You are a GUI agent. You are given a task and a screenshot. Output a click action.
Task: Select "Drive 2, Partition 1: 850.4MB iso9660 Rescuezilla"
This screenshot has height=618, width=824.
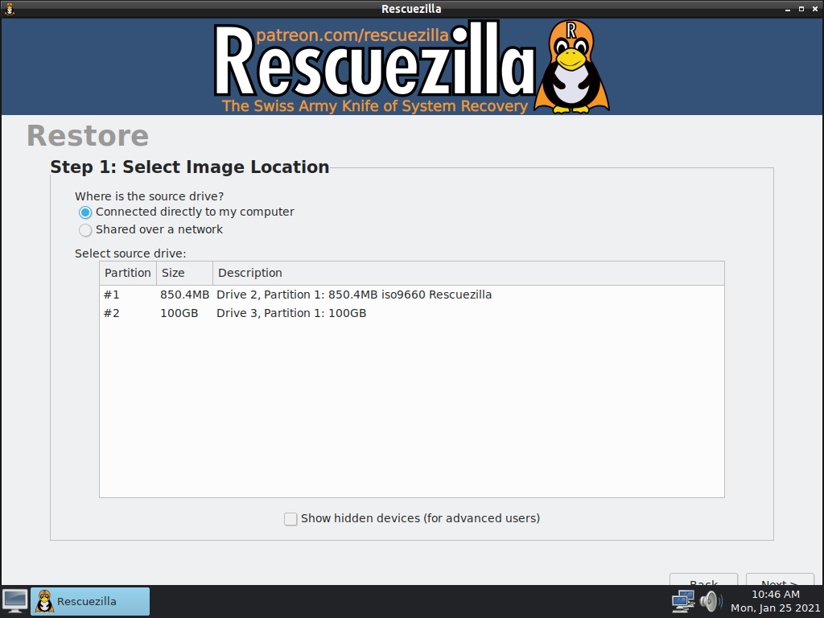click(x=354, y=295)
